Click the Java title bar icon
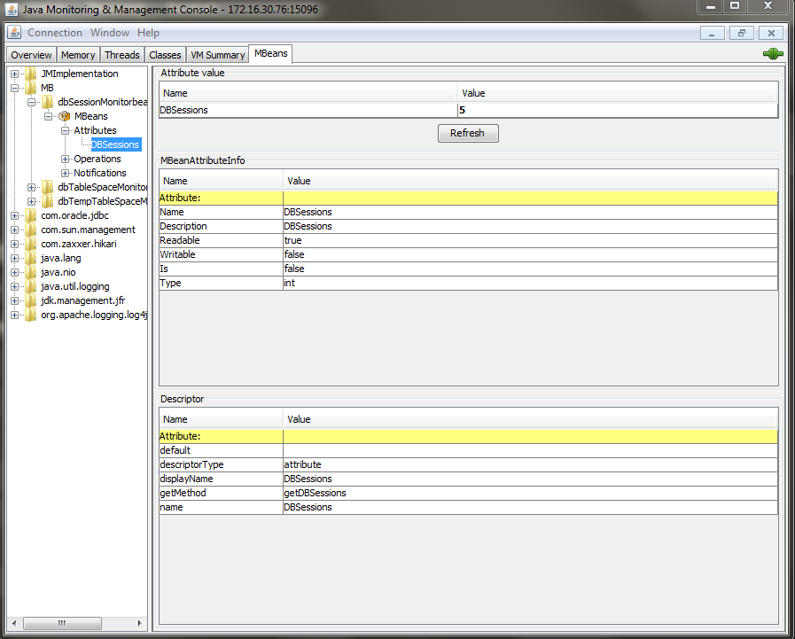The width and height of the screenshot is (795, 639). [12, 9]
